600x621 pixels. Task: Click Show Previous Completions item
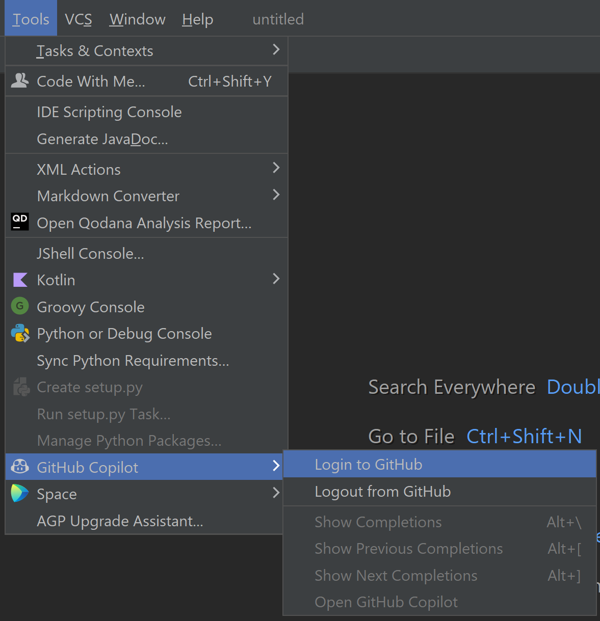(x=439, y=549)
